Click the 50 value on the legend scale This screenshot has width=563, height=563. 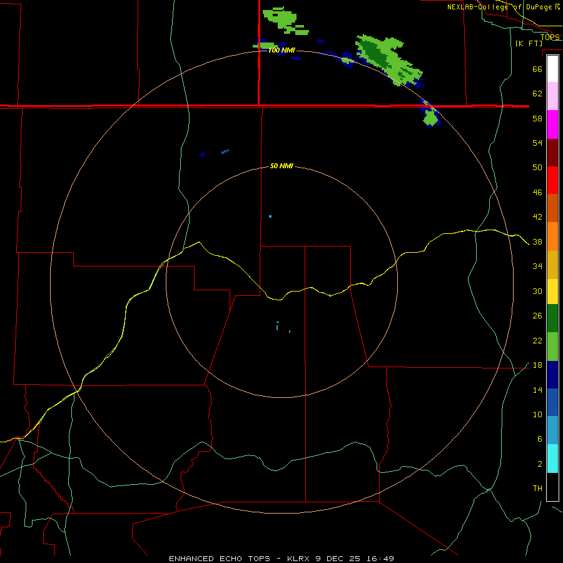tap(537, 168)
